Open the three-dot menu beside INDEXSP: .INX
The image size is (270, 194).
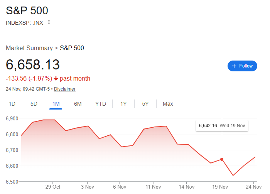tap(49, 22)
